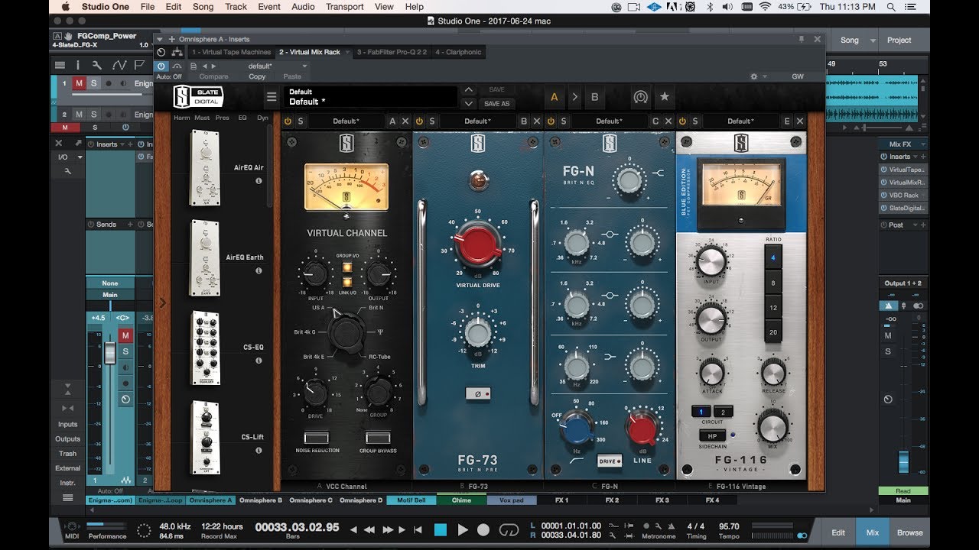Add the AirEQ Air module thumbnail

coord(205,168)
